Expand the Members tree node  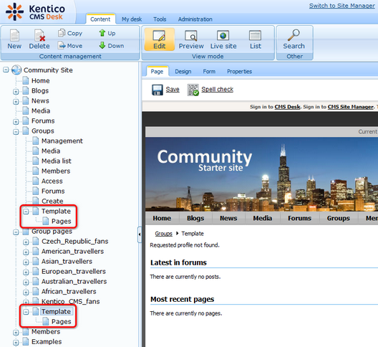click(16, 333)
